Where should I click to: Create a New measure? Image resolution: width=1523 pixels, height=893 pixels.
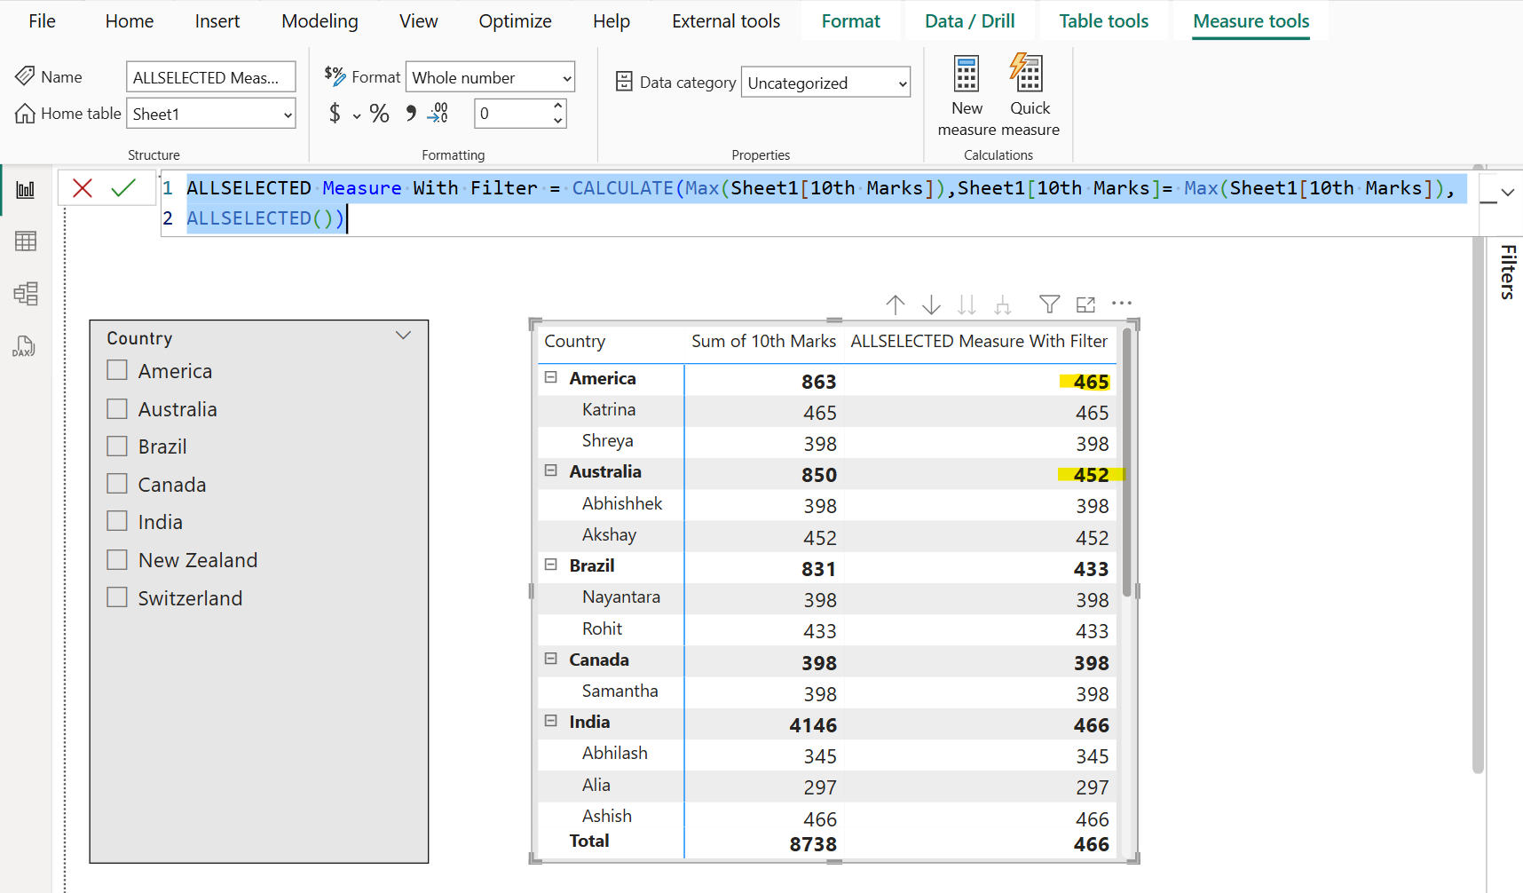[967, 91]
